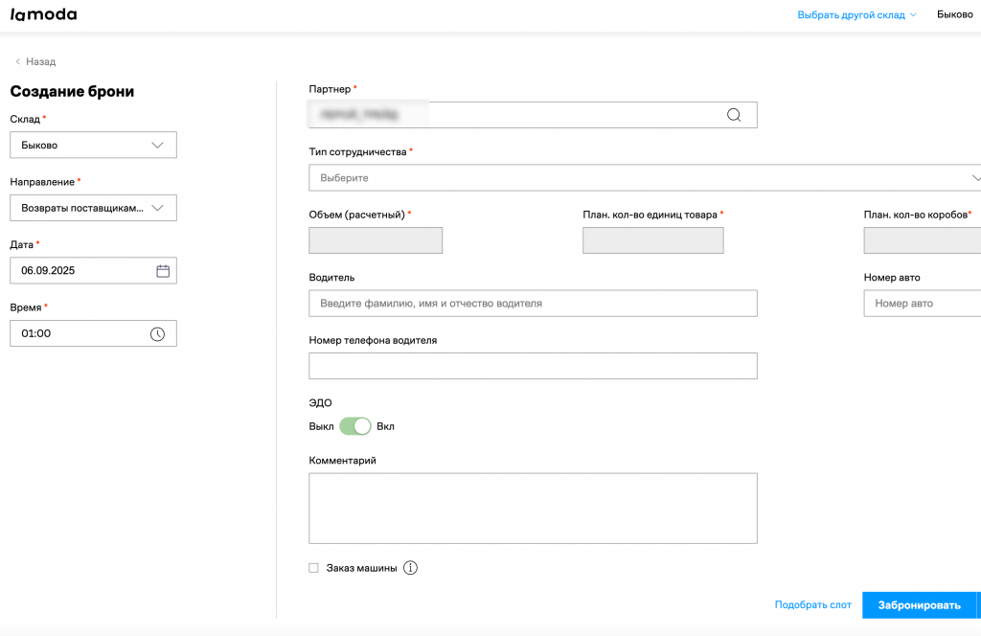Screen dimensions: 981x636
Task: Open the Склад dropdown with Быково
Action: tap(93, 145)
